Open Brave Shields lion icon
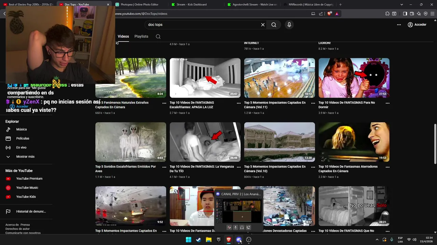The width and height of the screenshot is (437, 245). point(329,14)
